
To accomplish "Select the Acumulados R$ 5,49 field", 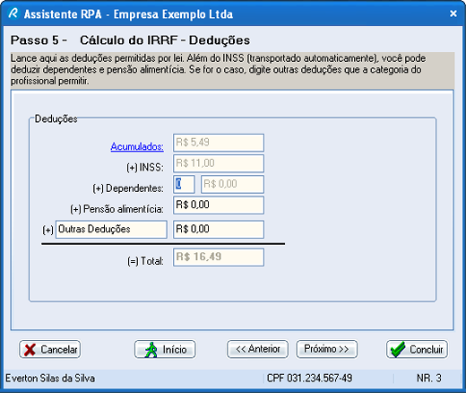I will (x=219, y=143).
